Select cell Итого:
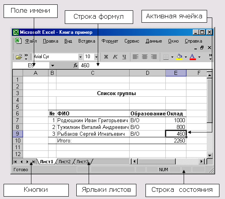 click(x=93, y=140)
